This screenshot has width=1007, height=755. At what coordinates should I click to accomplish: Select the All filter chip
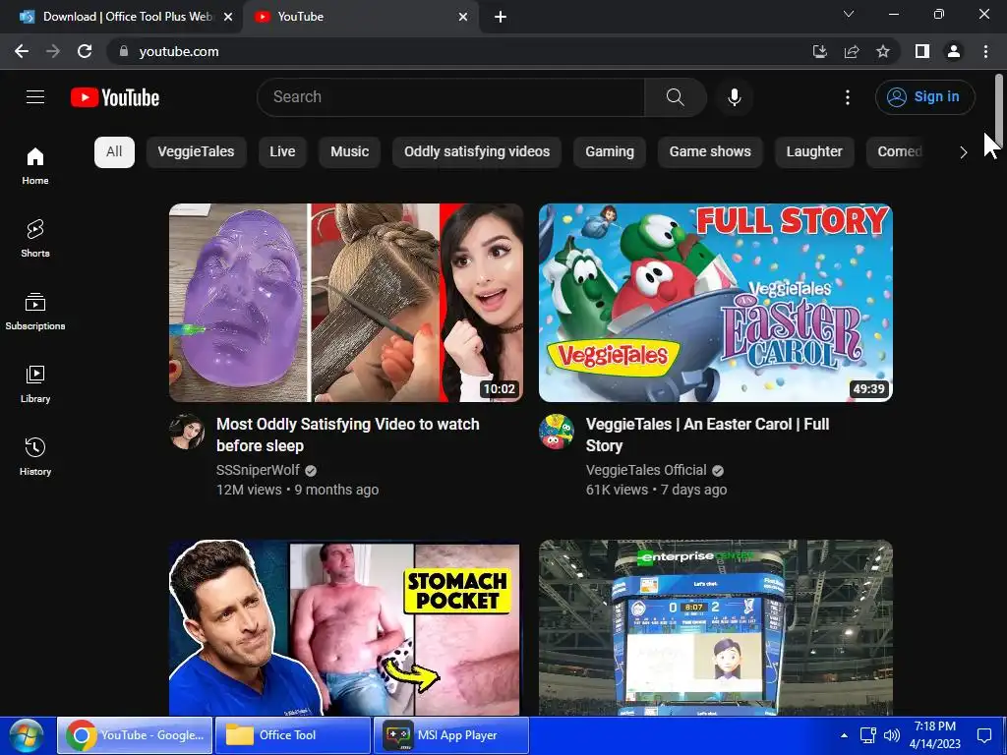[114, 152]
